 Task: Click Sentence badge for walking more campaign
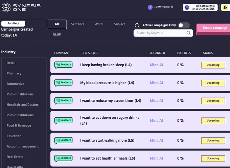(x=63, y=140)
